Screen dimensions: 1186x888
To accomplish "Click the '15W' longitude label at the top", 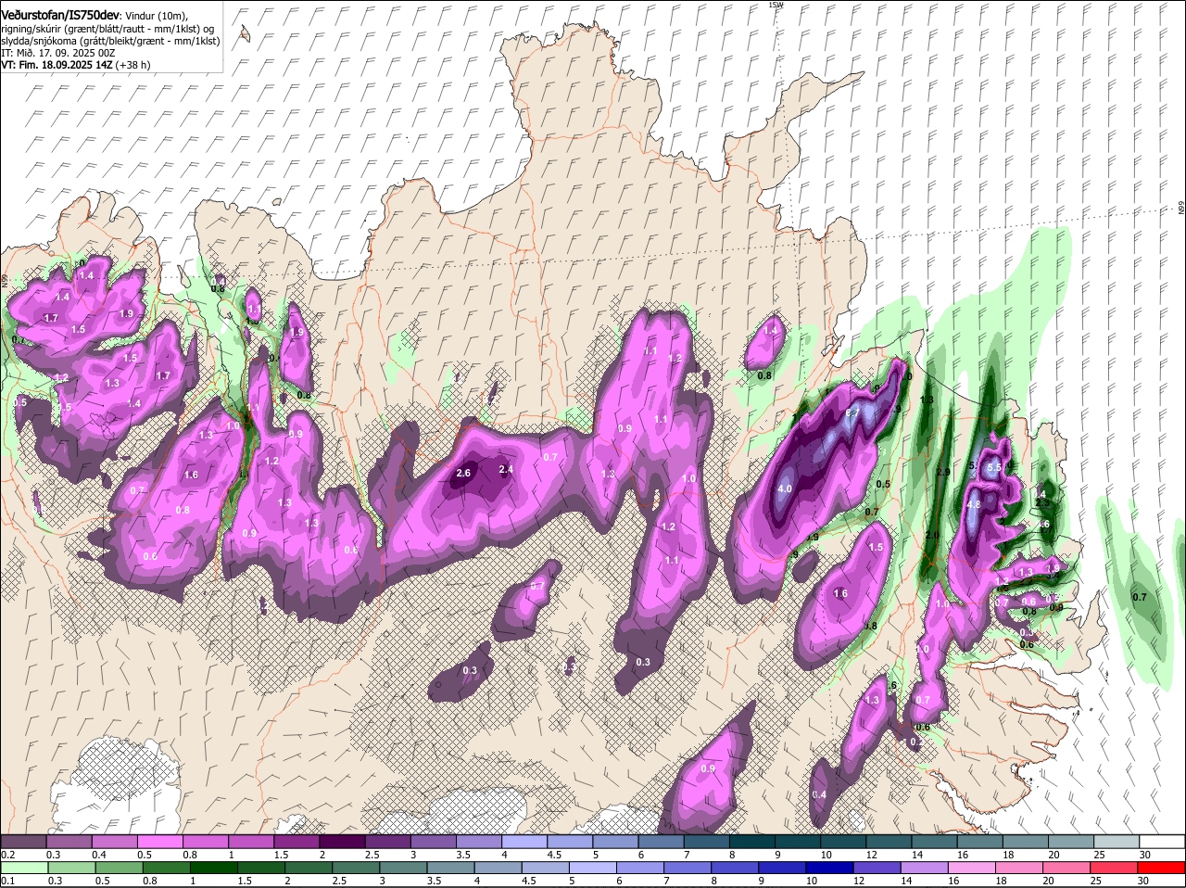I will click(x=776, y=5).
